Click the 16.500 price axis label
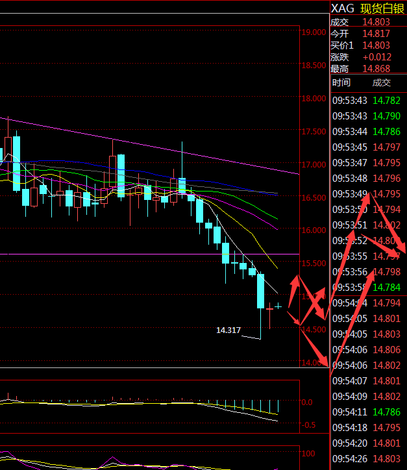The height and width of the screenshot is (470, 407). click(314, 197)
